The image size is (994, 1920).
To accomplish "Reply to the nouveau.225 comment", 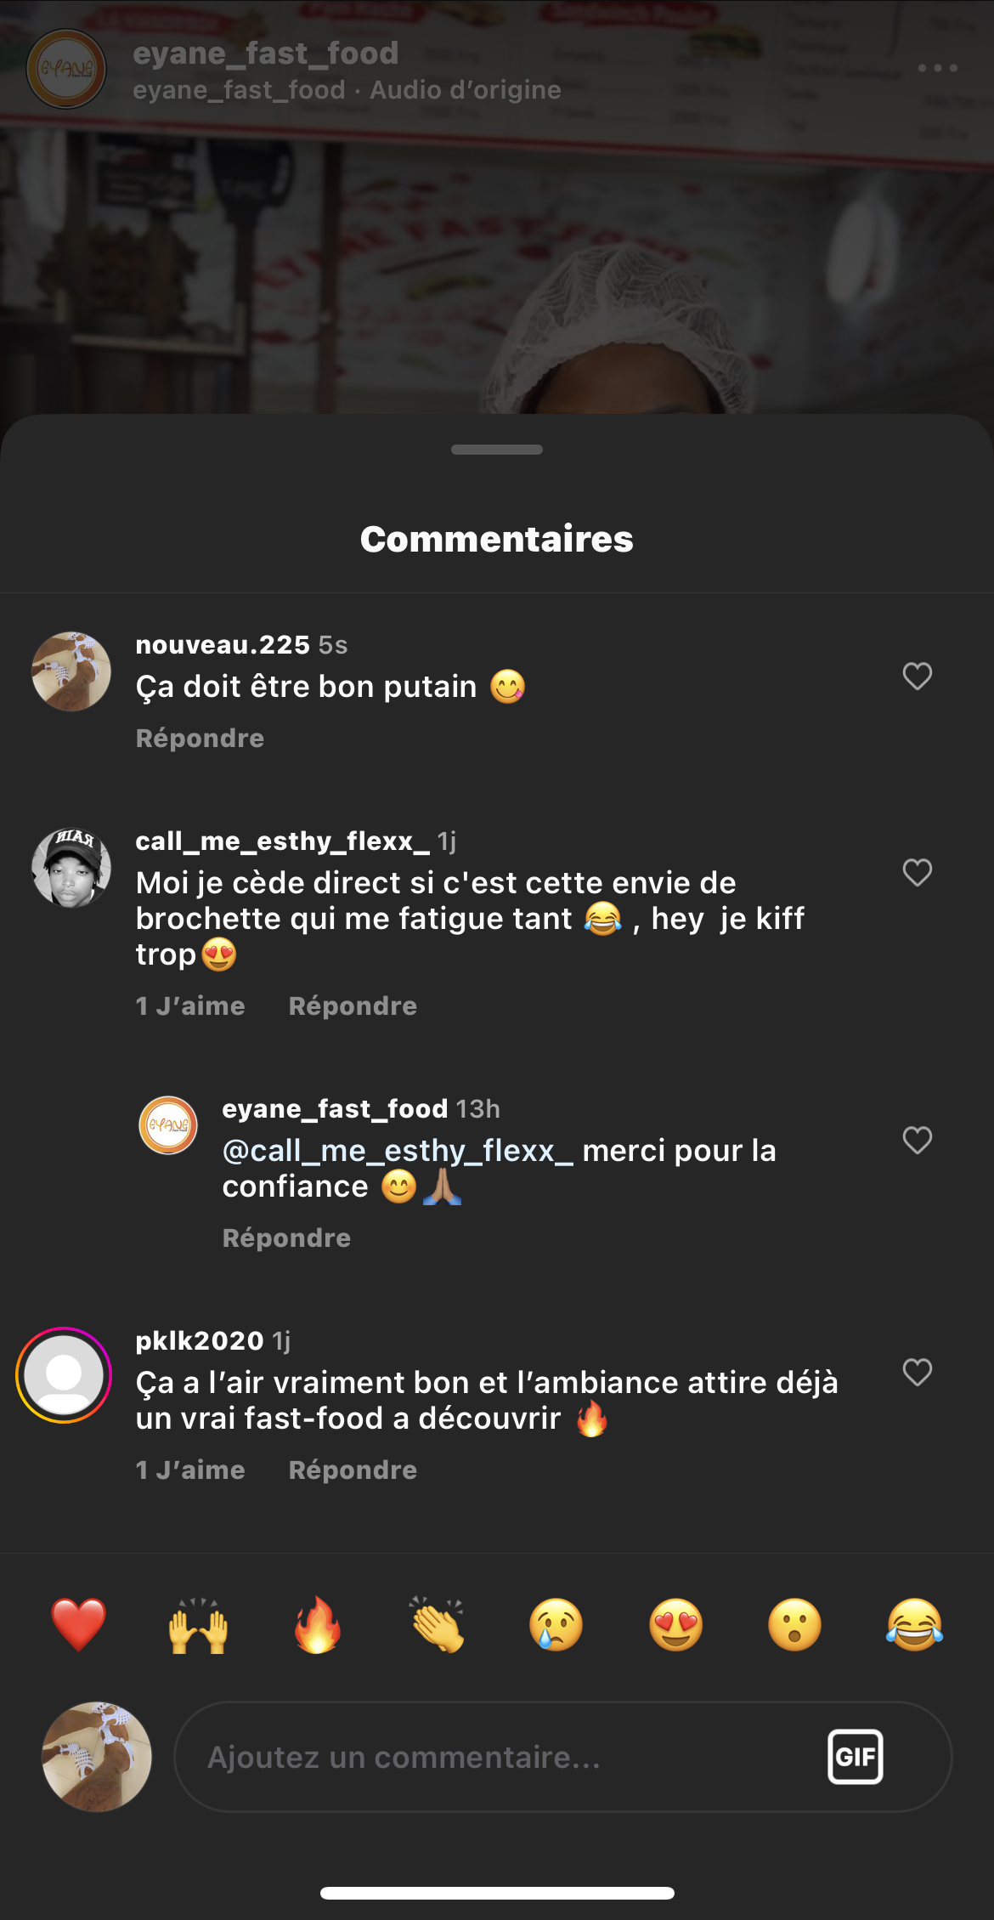I will (200, 738).
